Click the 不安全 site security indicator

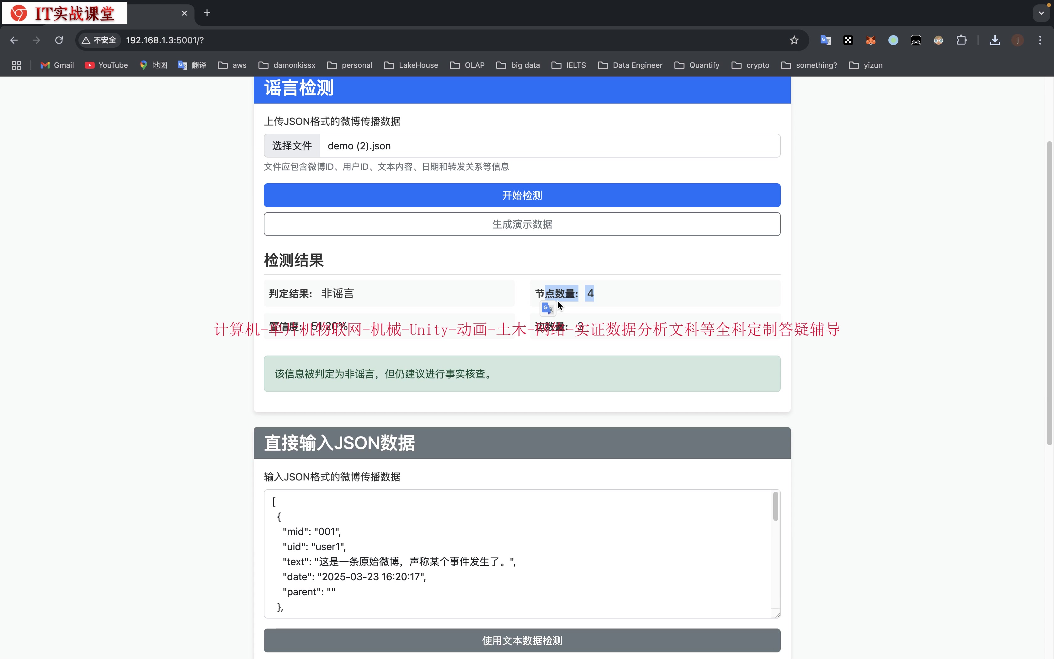pos(99,40)
